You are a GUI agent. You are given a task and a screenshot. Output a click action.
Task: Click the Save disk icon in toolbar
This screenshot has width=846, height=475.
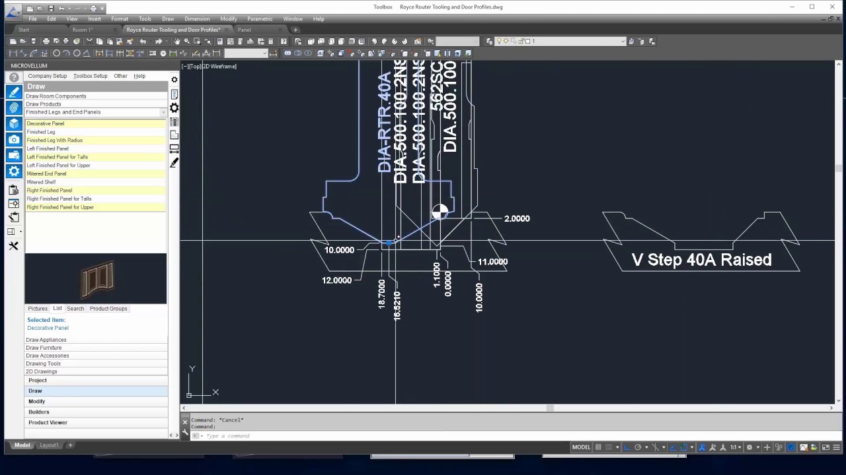click(x=33, y=42)
